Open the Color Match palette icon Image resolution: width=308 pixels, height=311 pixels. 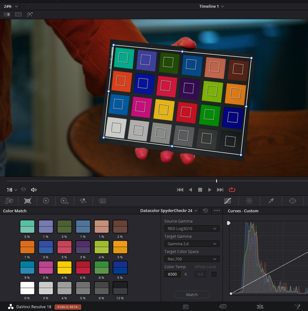pyautogui.click(x=28, y=201)
